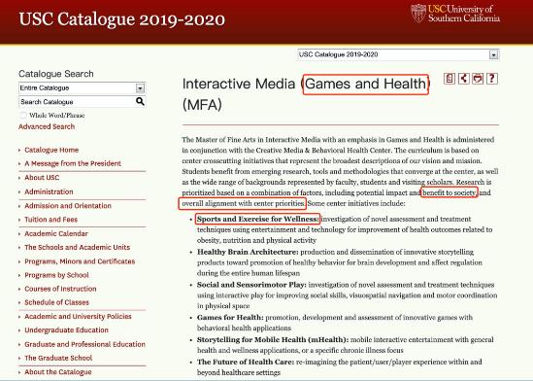Click the add to portfolio page icon

[x=450, y=79]
